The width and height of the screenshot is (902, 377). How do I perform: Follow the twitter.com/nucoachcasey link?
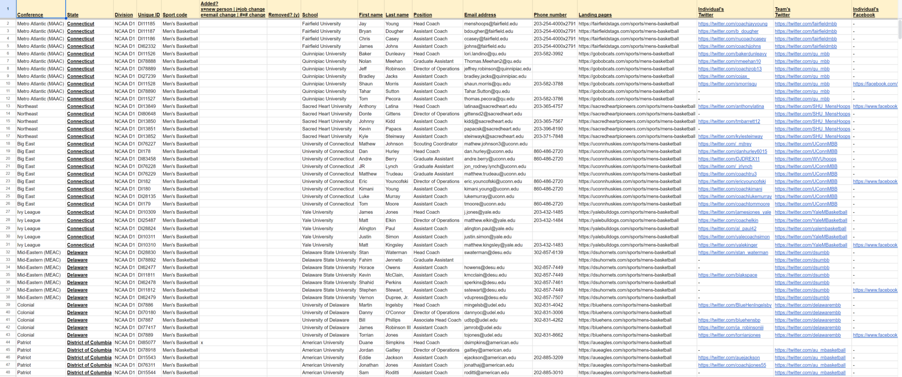732,39
